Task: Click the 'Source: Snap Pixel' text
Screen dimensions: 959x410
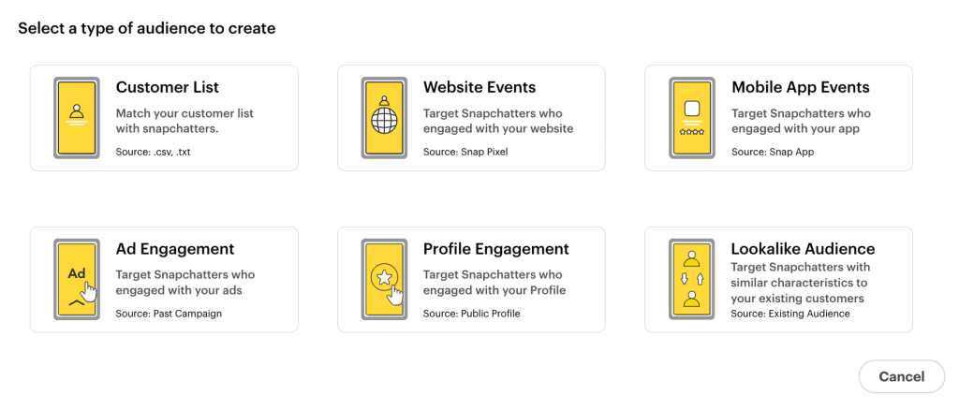Action: [465, 153]
